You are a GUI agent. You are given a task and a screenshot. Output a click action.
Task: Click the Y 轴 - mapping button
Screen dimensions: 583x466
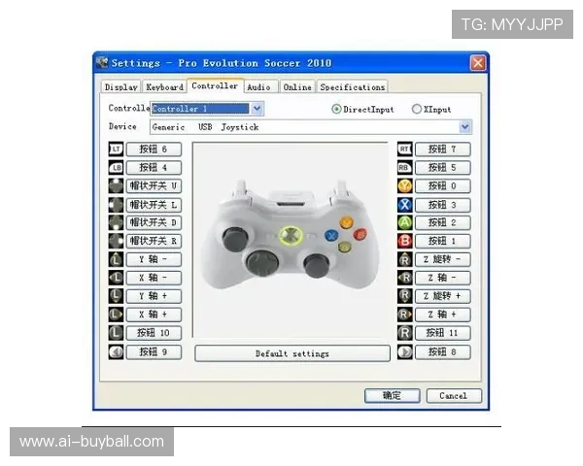pos(154,259)
